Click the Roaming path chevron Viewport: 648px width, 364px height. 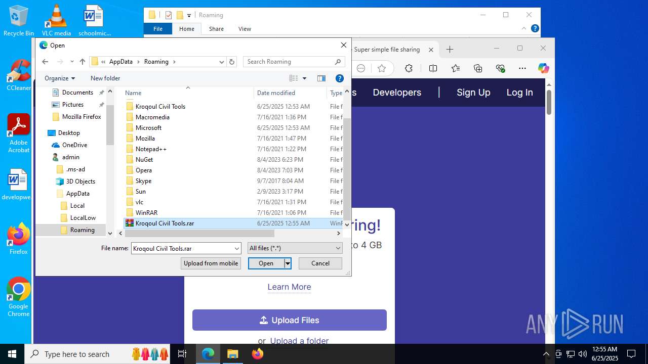point(174,62)
